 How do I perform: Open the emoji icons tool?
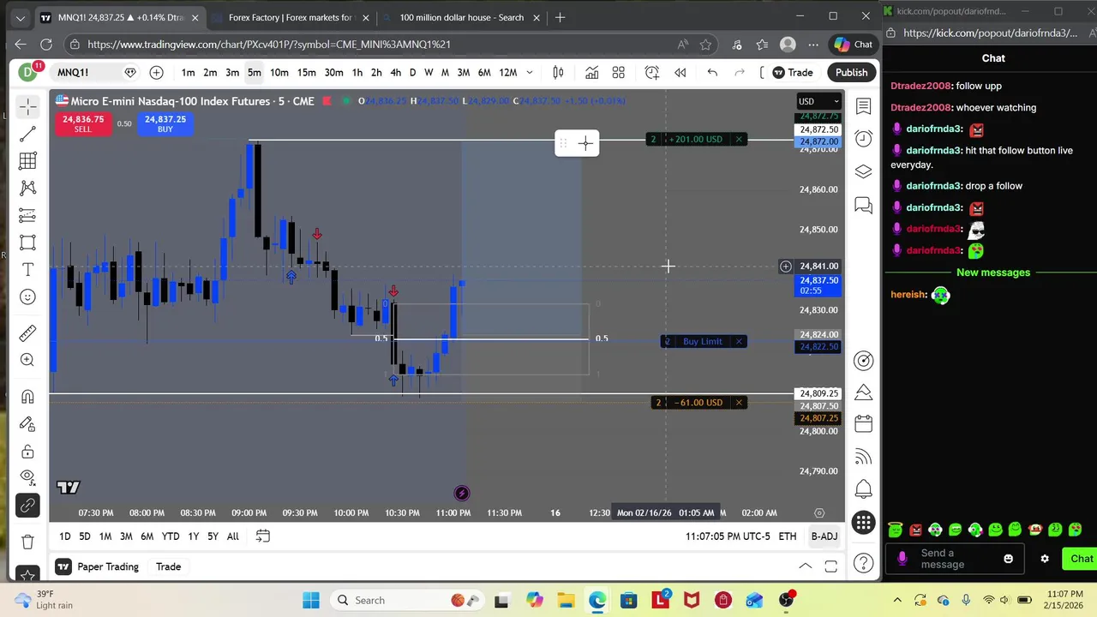[27, 297]
